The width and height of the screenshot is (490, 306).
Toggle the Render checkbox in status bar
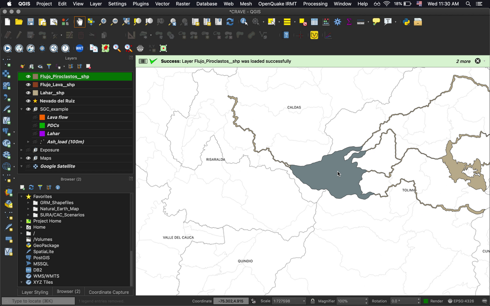(x=426, y=301)
